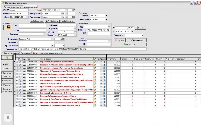The width and height of the screenshot is (202, 126).
Task: Click the Копия button with copy icon
Action: pyautogui.click(x=141, y=28)
